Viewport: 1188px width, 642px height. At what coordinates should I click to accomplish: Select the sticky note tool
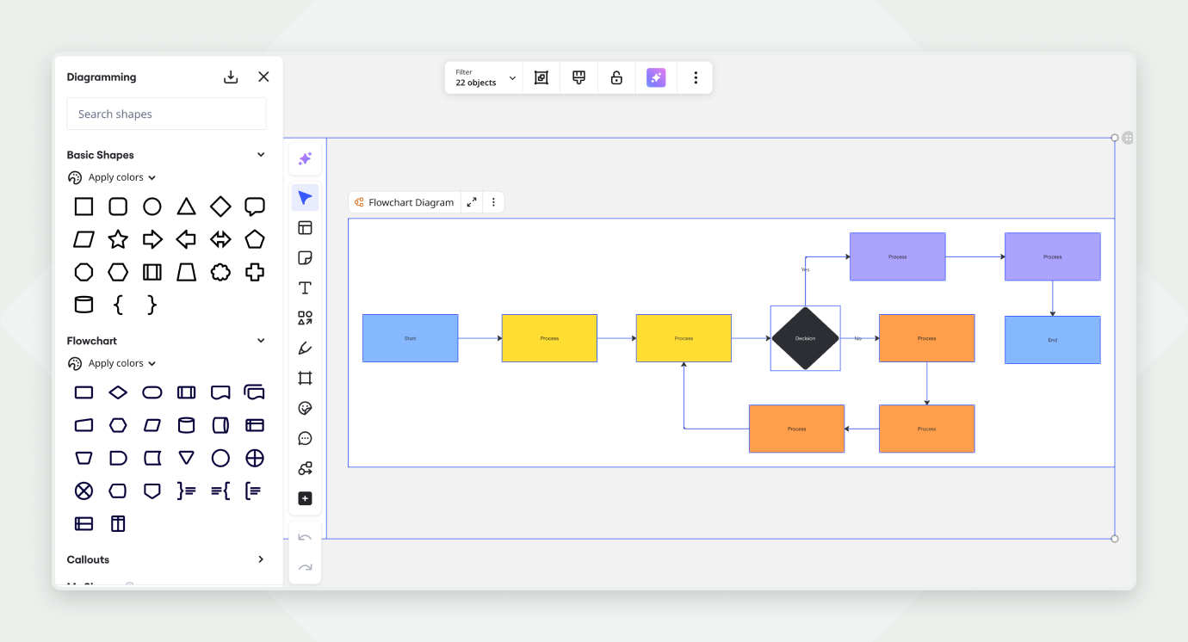point(305,258)
